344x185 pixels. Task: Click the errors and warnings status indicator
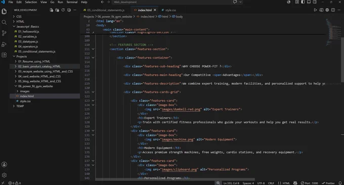15,183
